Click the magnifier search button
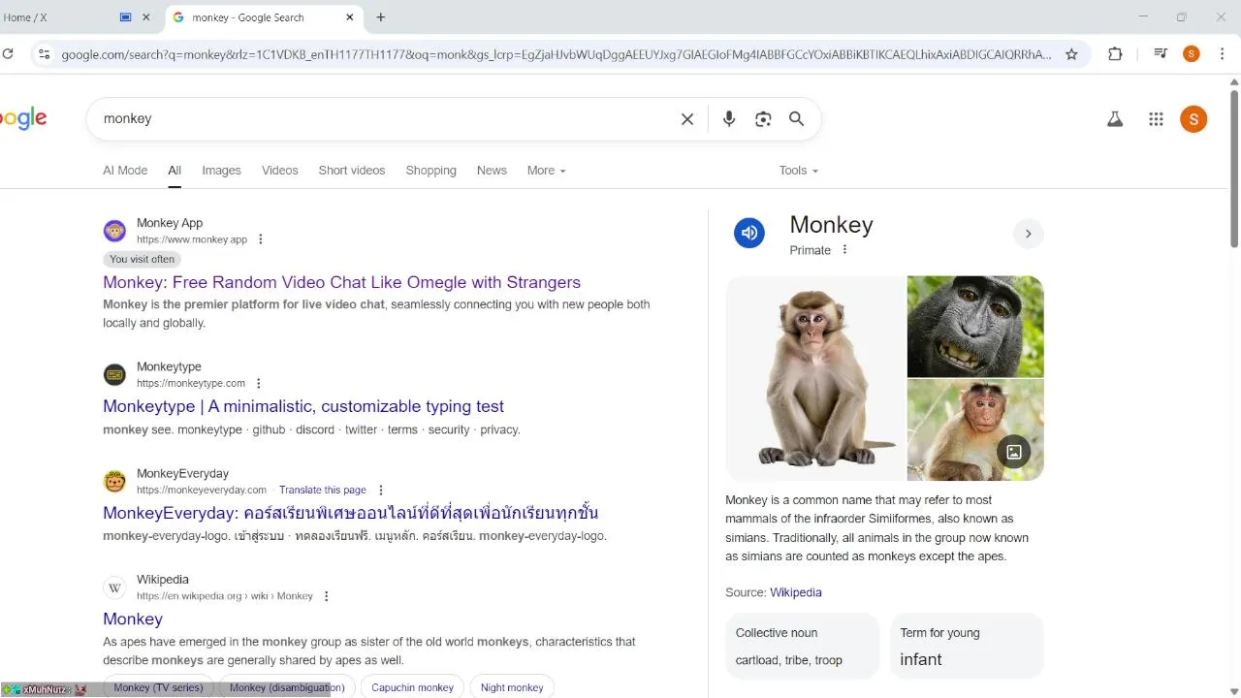This screenshot has width=1241, height=698. (x=796, y=119)
